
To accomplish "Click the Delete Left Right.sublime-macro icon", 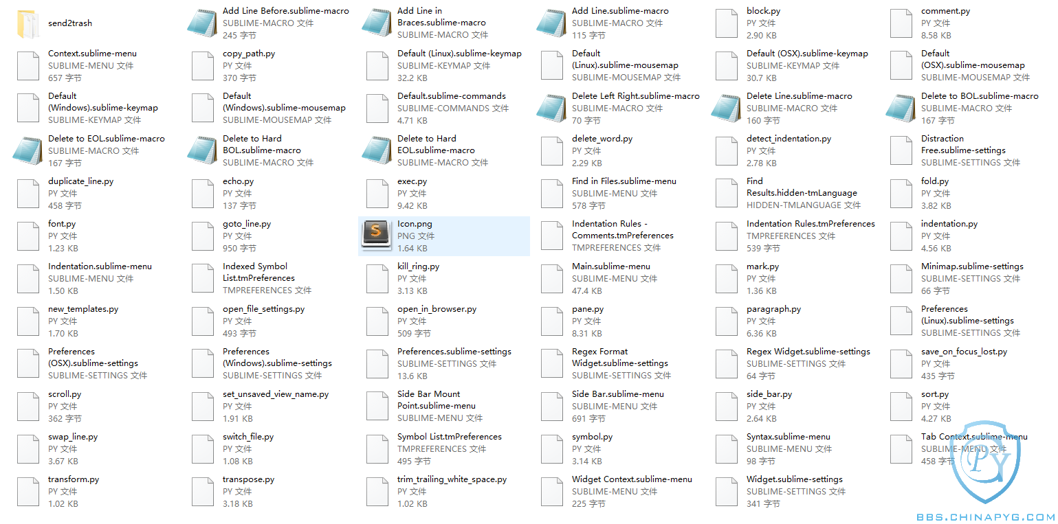I will coord(552,109).
